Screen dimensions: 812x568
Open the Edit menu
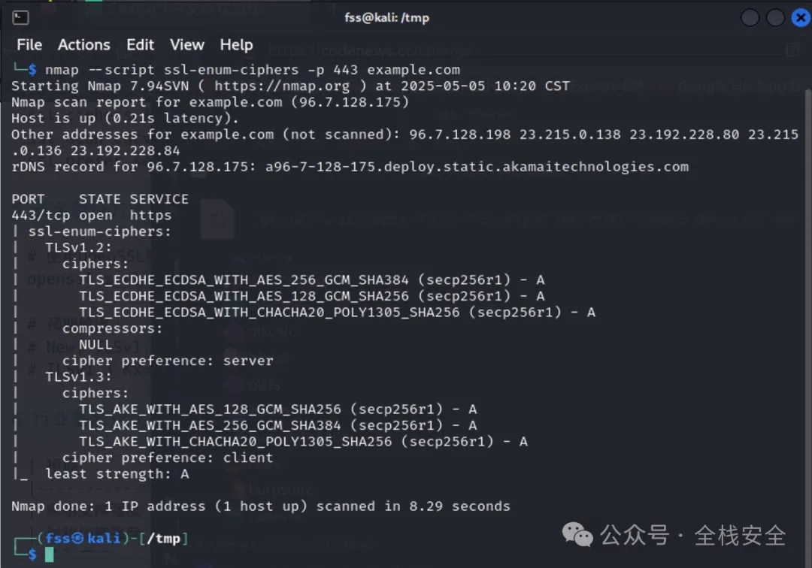141,45
